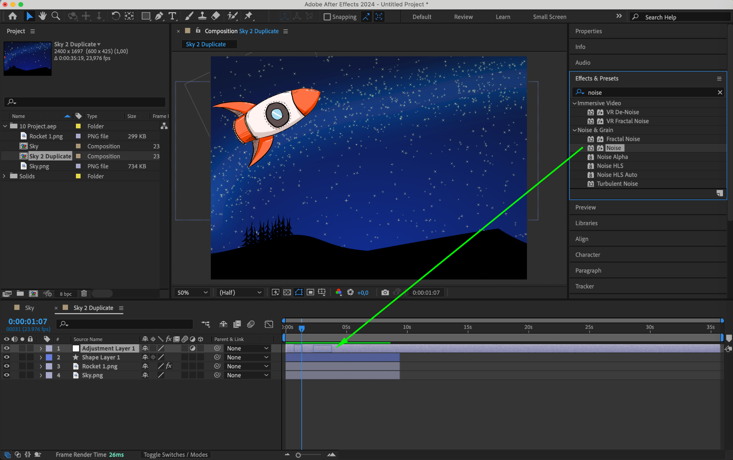Click the Turbulent Noise effect
Screen dimensions: 733x460
point(617,184)
